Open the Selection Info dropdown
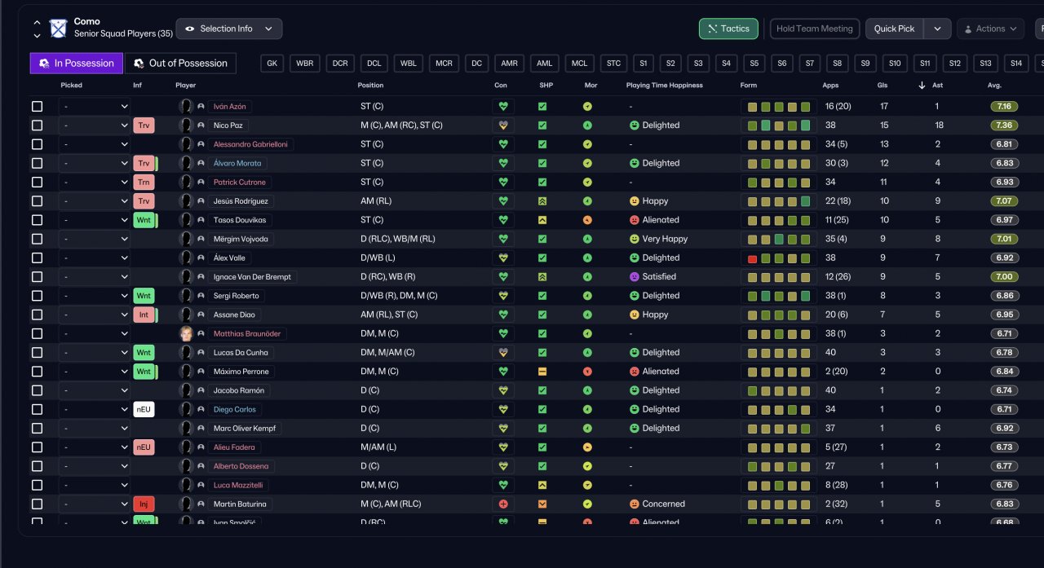This screenshot has height=568, width=1044. point(229,29)
